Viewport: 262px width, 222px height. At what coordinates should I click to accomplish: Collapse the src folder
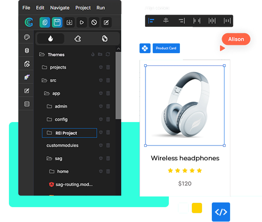44,80
